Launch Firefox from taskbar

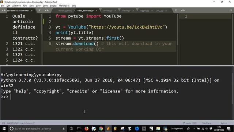point(86,129)
